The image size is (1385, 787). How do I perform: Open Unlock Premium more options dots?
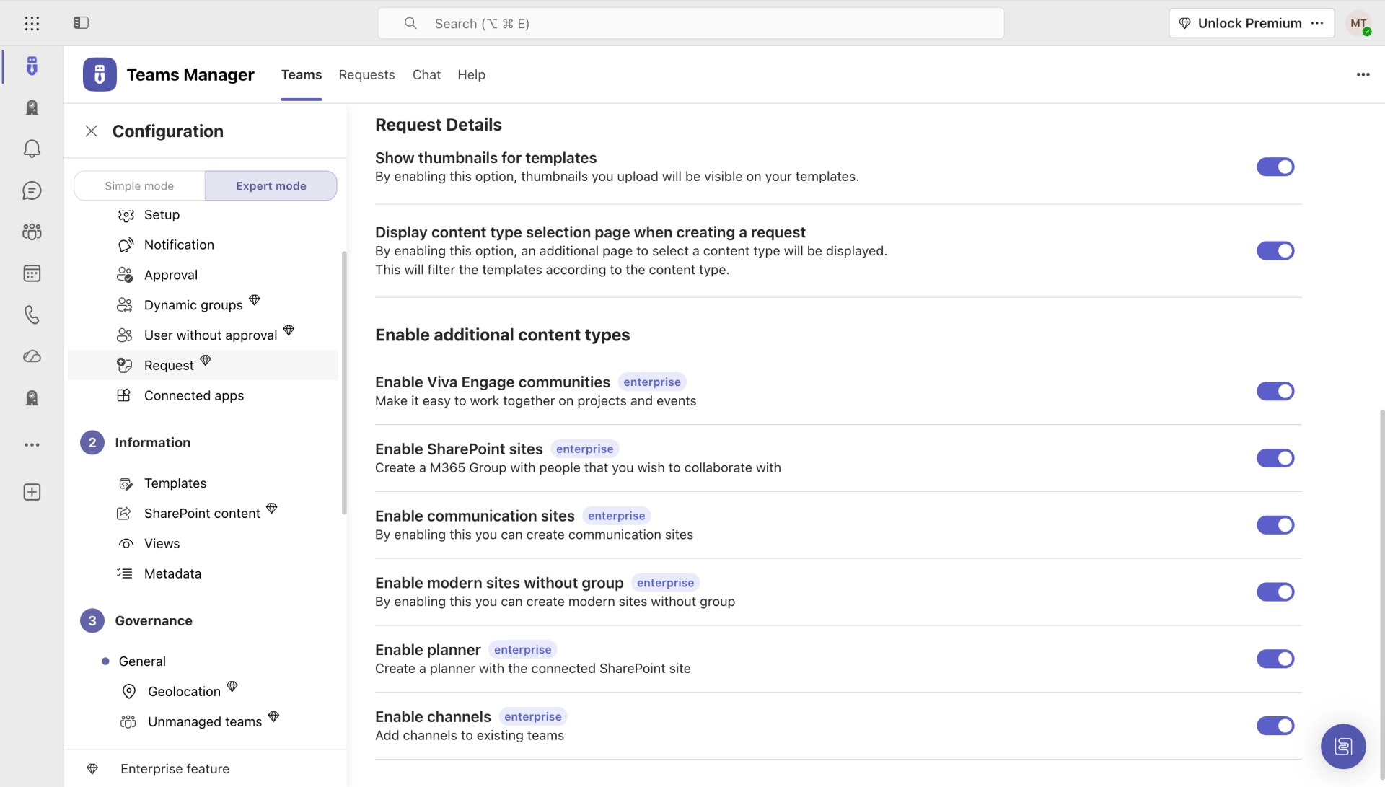click(1317, 23)
